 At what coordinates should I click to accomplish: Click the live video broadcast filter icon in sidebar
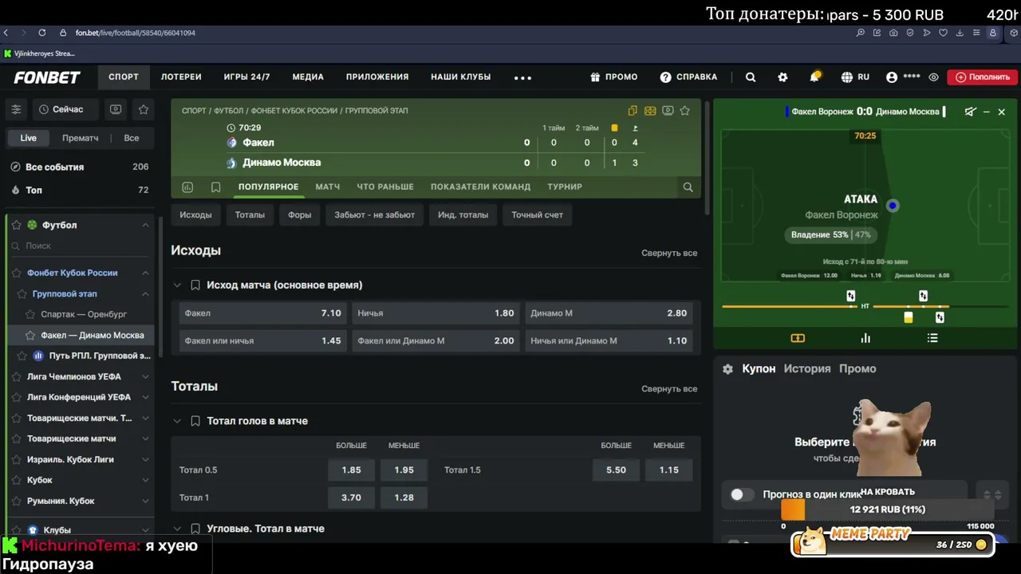(x=116, y=109)
